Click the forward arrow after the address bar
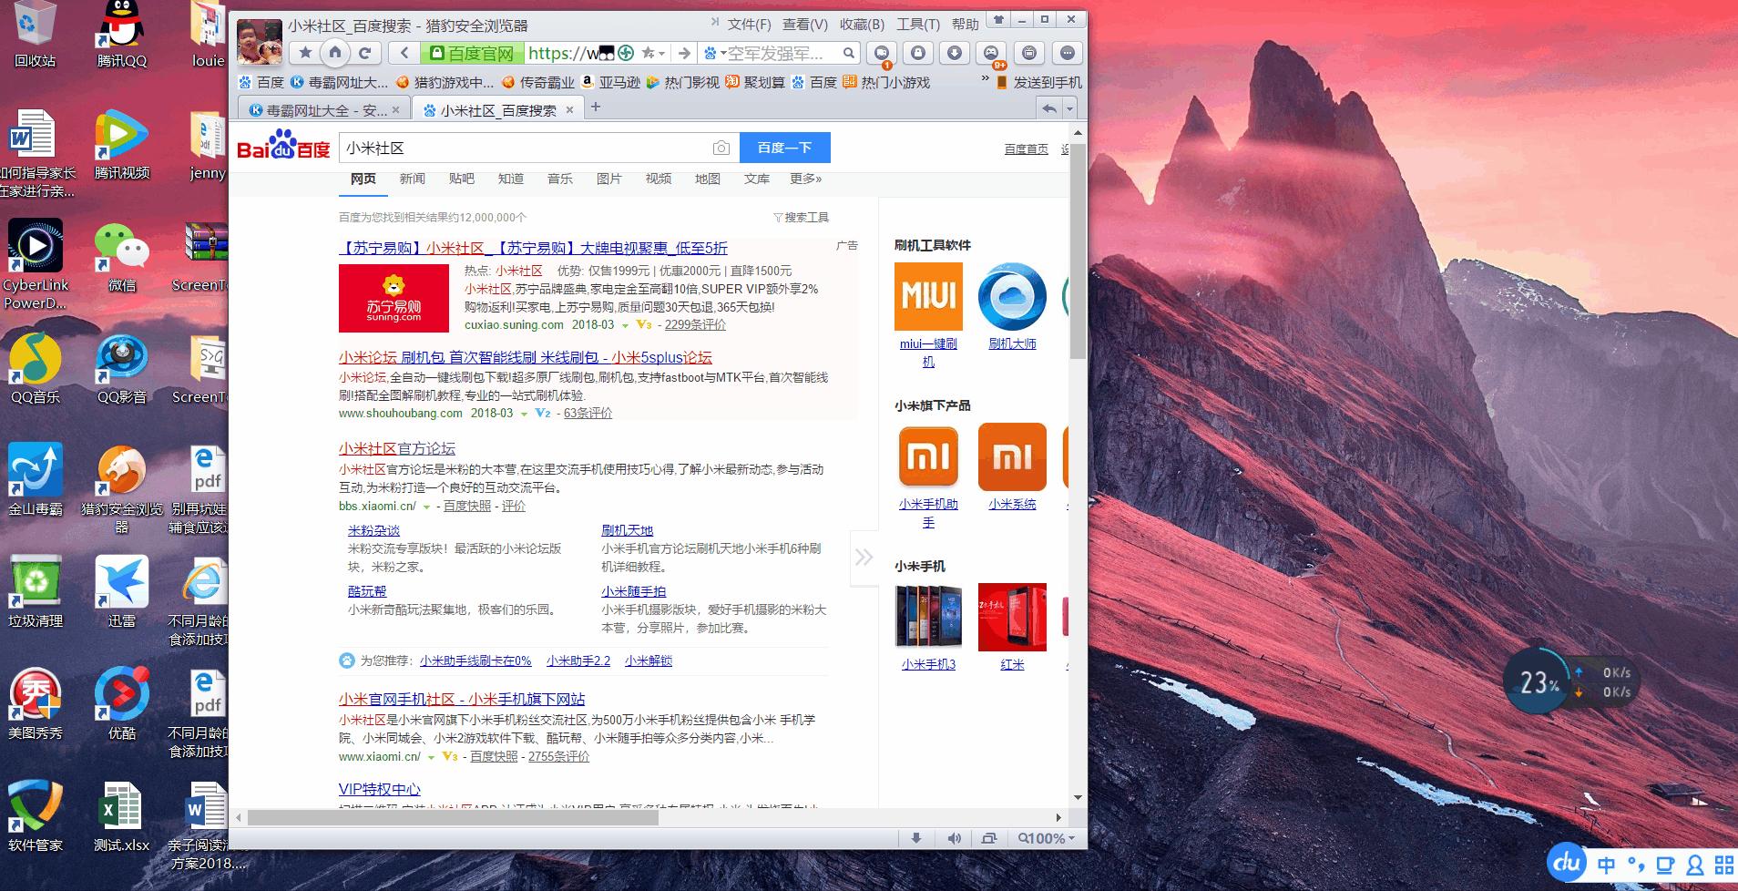This screenshot has height=891, width=1738. (x=684, y=53)
